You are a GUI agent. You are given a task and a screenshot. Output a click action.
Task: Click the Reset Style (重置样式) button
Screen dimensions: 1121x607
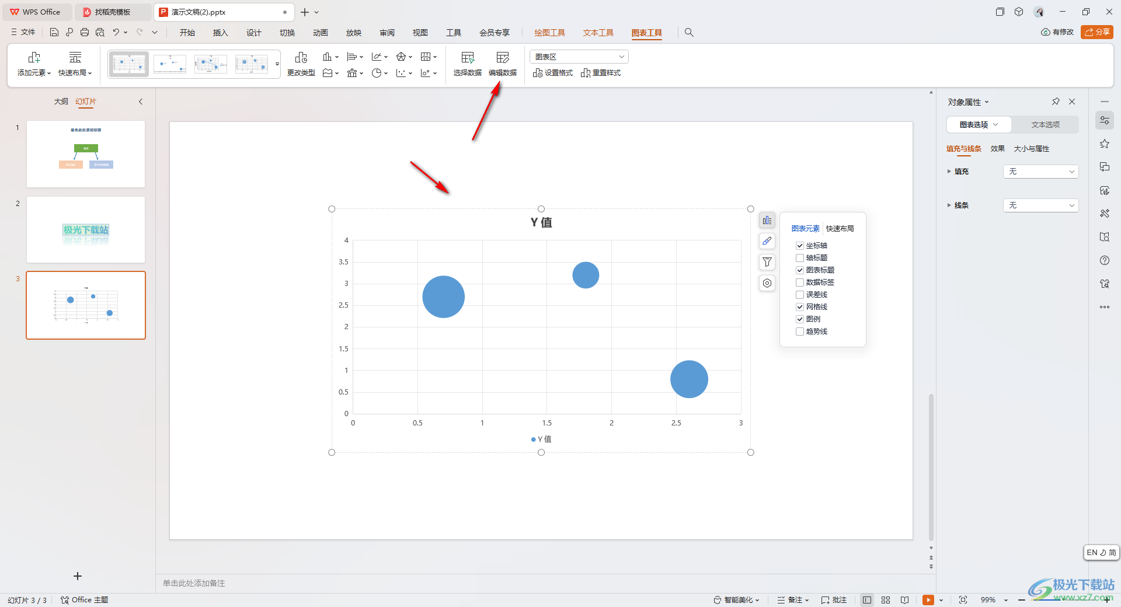[x=601, y=73]
